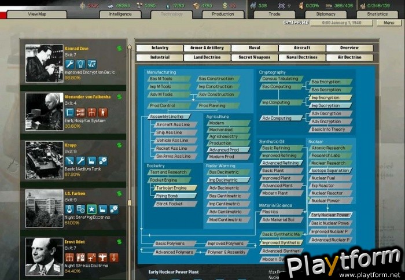Click Krupp's wrench specialty icon
Screen dimensions: 405x280
tap(80, 161)
